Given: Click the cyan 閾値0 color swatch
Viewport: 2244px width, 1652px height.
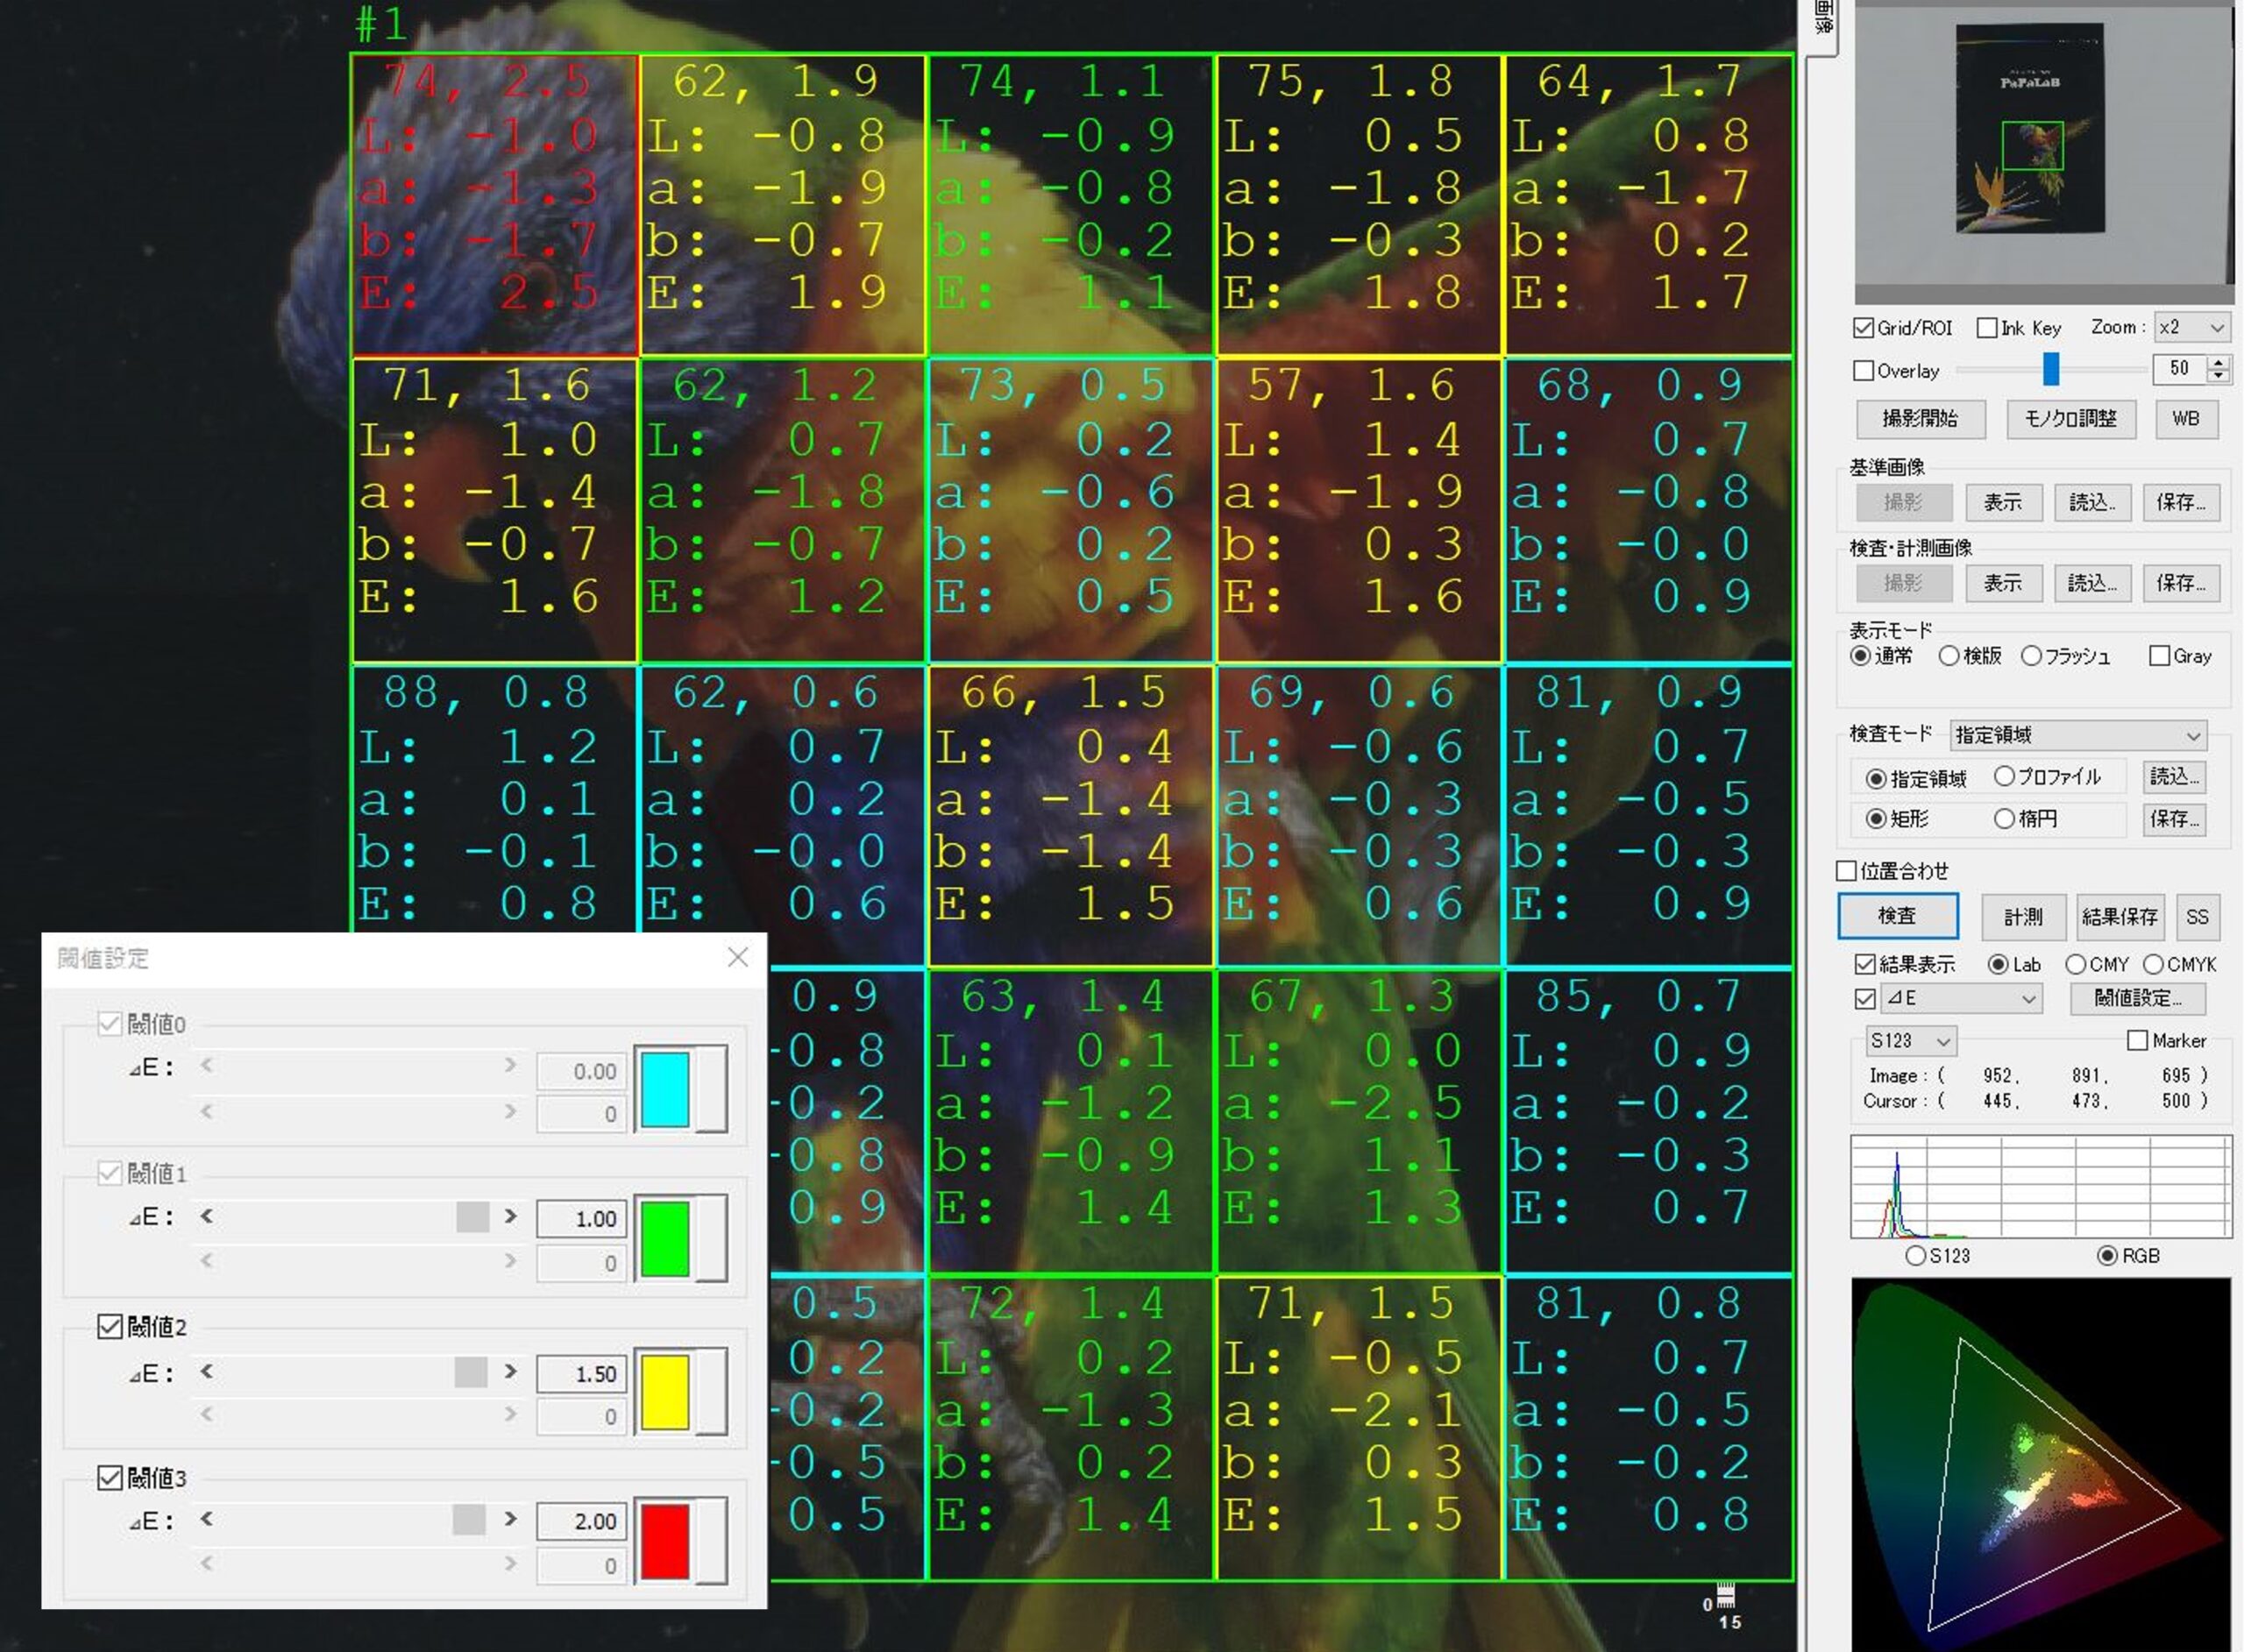Looking at the screenshot, I should pyautogui.click(x=665, y=1090).
